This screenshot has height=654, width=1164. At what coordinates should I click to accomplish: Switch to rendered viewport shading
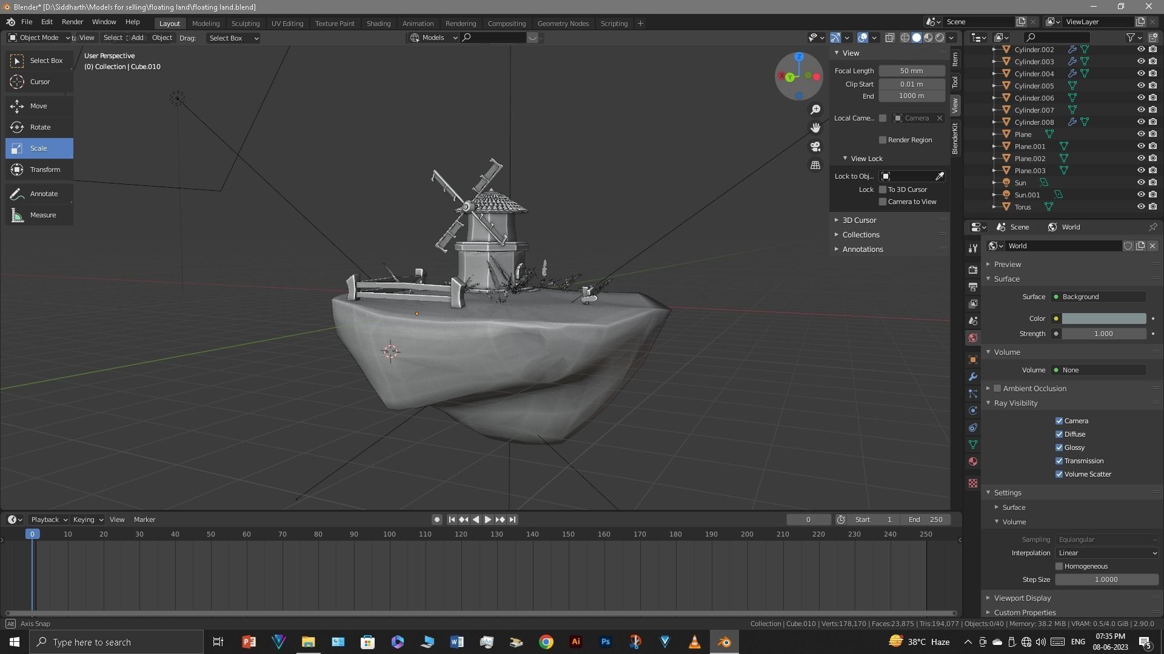tap(940, 38)
